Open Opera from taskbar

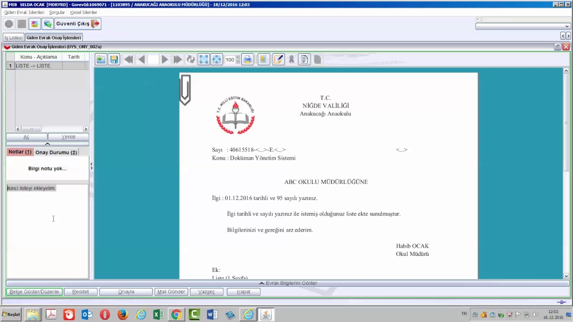pos(105,315)
